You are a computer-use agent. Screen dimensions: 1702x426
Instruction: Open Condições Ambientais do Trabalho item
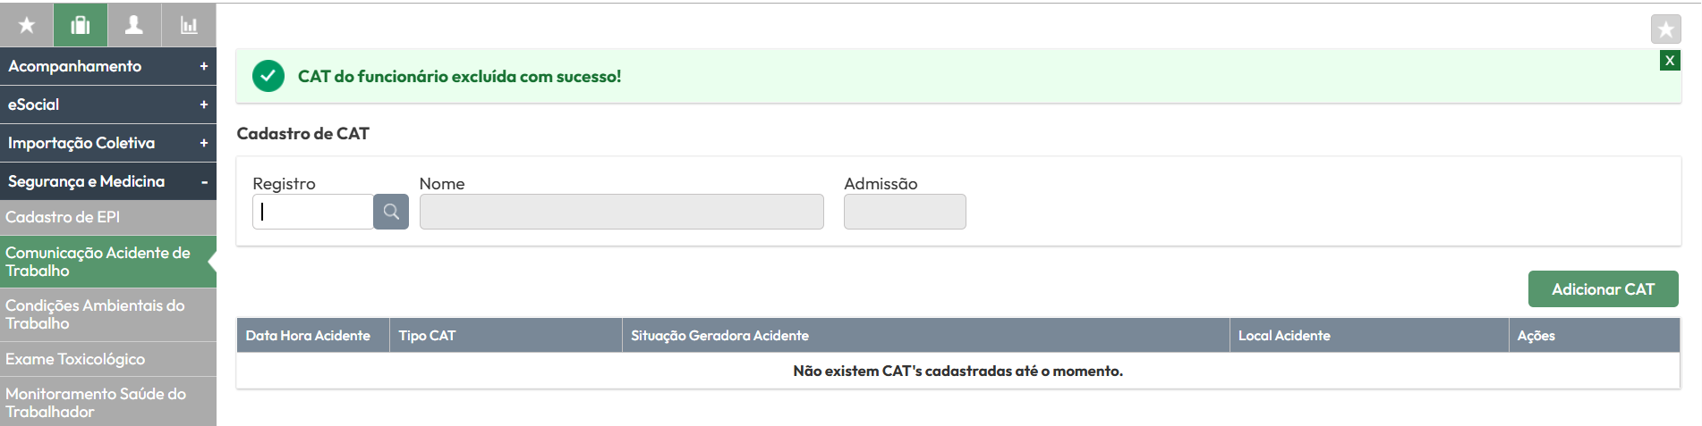pyautogui.click(x=108, y=314)
